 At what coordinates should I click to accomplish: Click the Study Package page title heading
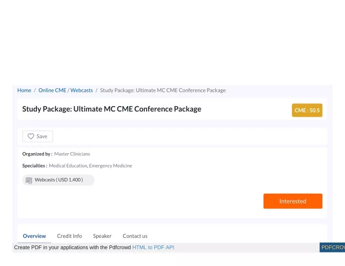(x=112, y=109)
